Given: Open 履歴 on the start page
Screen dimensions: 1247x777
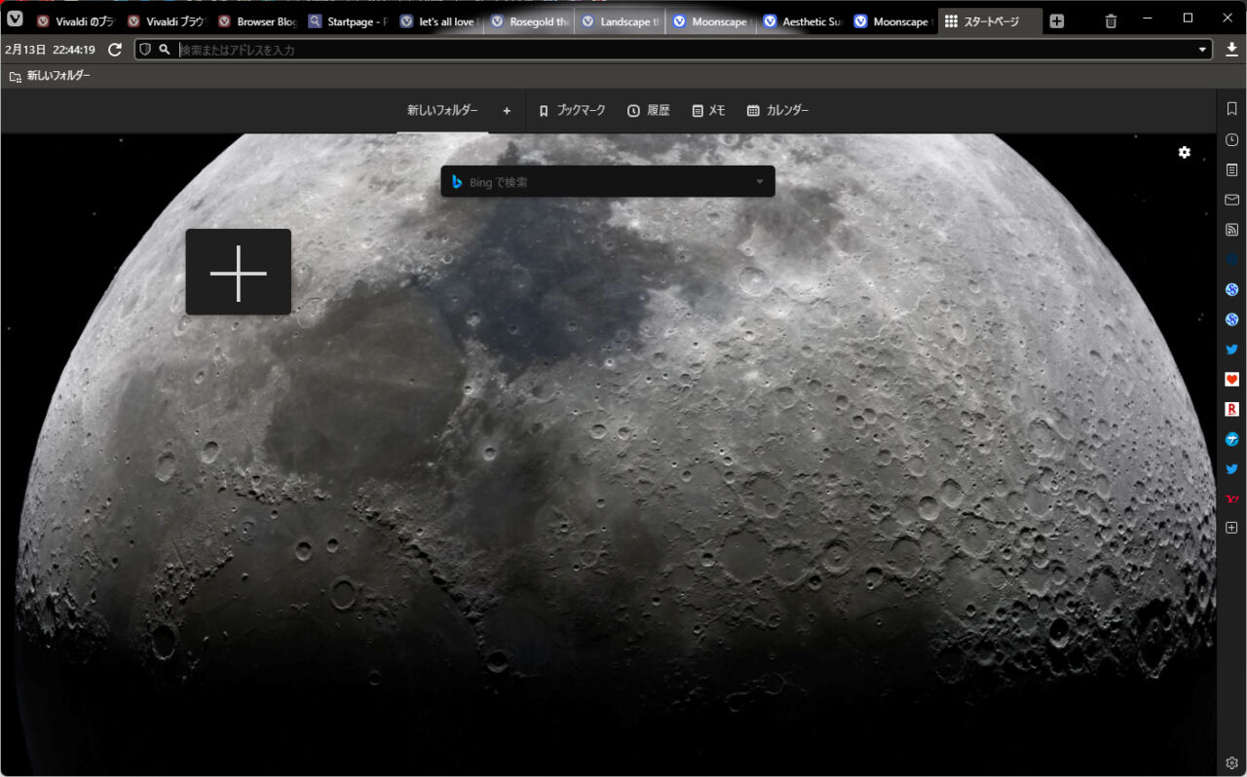Looking at the screenshot, I should (648, 111).
